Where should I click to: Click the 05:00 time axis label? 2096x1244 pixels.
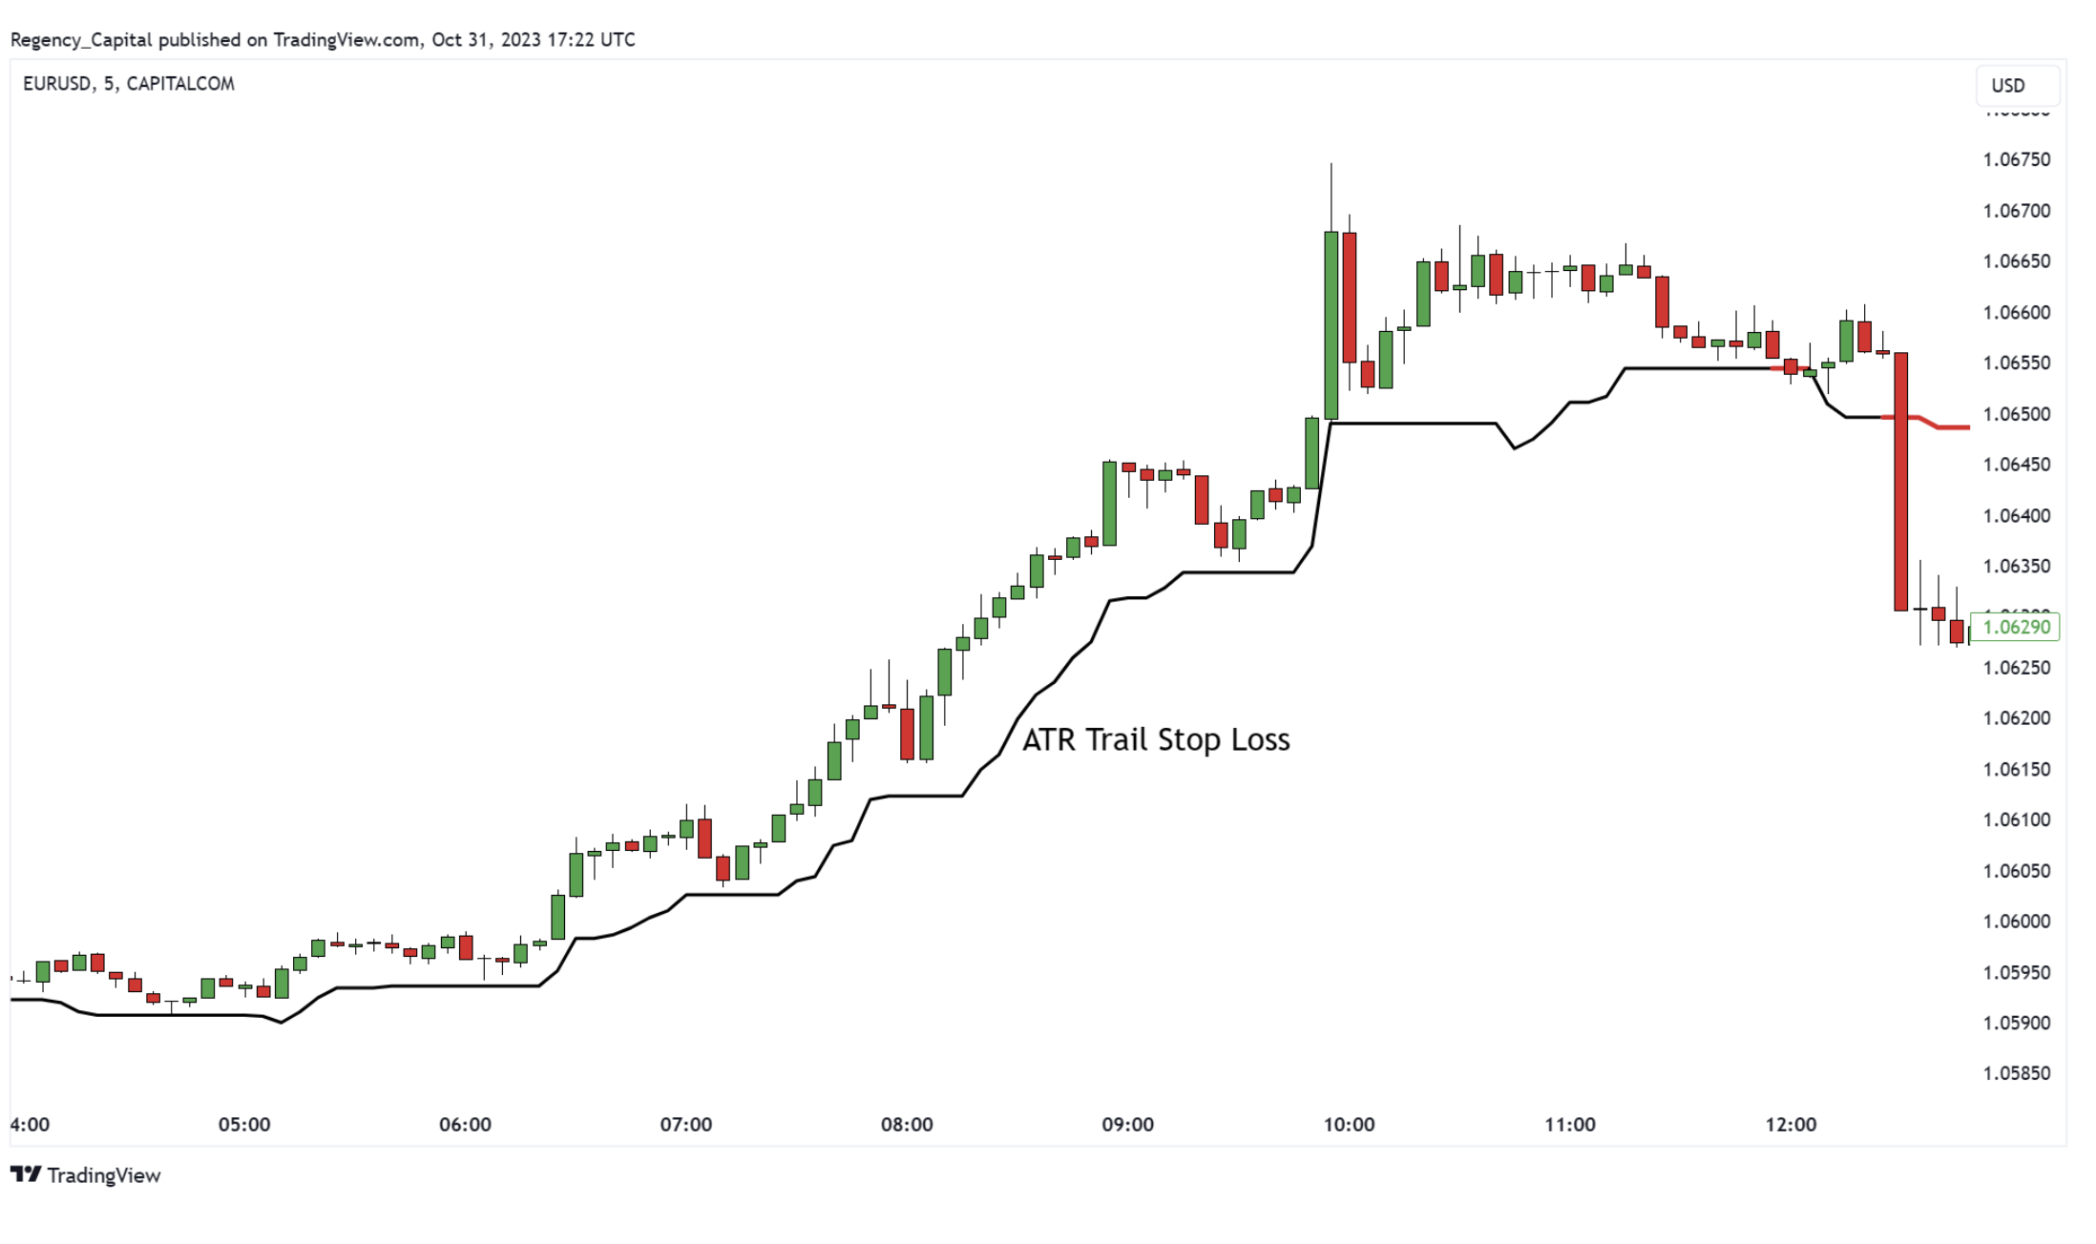(244, 1124)
